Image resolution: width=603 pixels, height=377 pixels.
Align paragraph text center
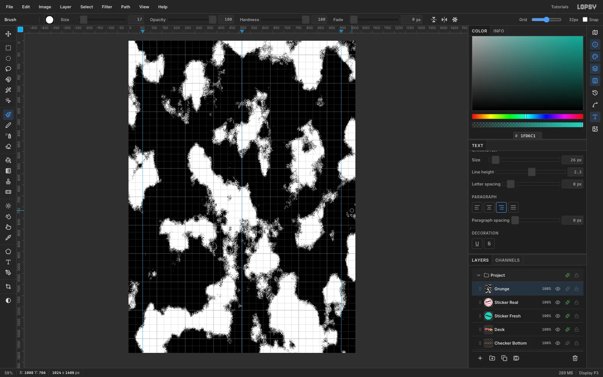[489, 207]
